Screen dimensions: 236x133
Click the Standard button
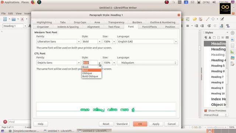coord(122,124)
